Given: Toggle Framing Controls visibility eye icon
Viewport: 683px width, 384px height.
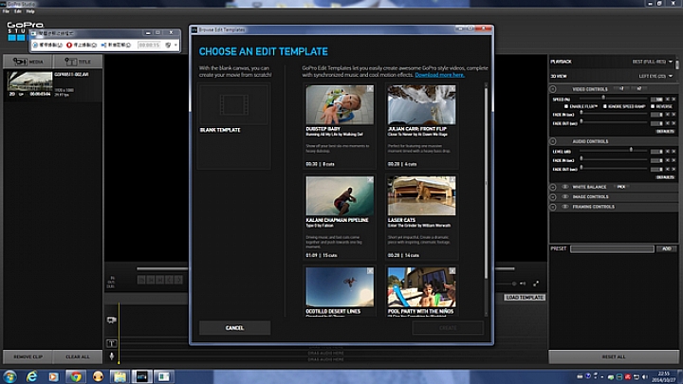Looking at the screenshot, I should click(565, 207).
